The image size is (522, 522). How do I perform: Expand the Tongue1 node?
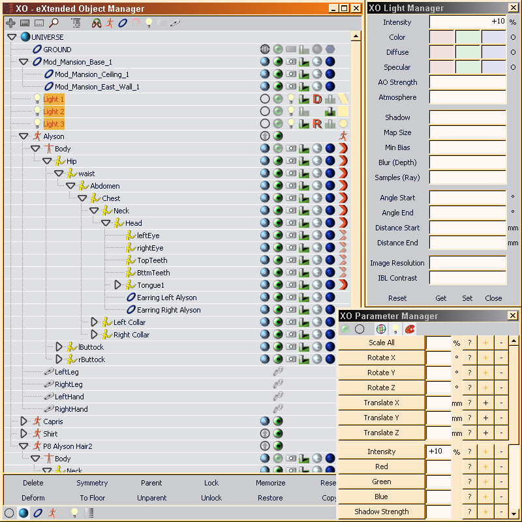[117, 285]
